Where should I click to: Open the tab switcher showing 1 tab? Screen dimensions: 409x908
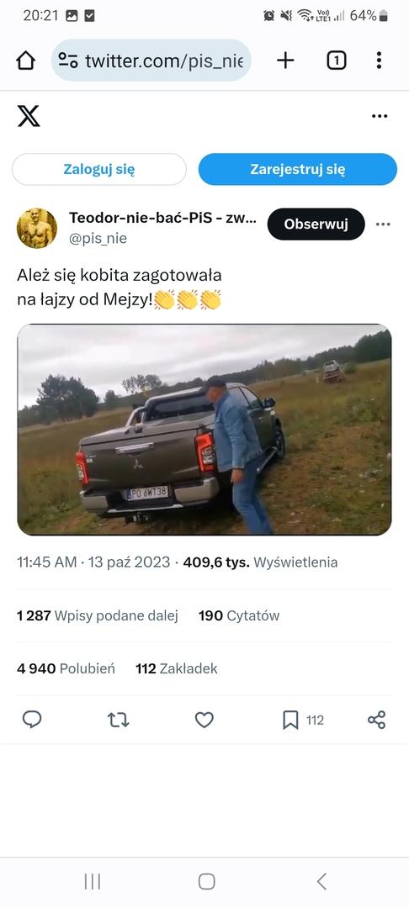pos(337,61)
